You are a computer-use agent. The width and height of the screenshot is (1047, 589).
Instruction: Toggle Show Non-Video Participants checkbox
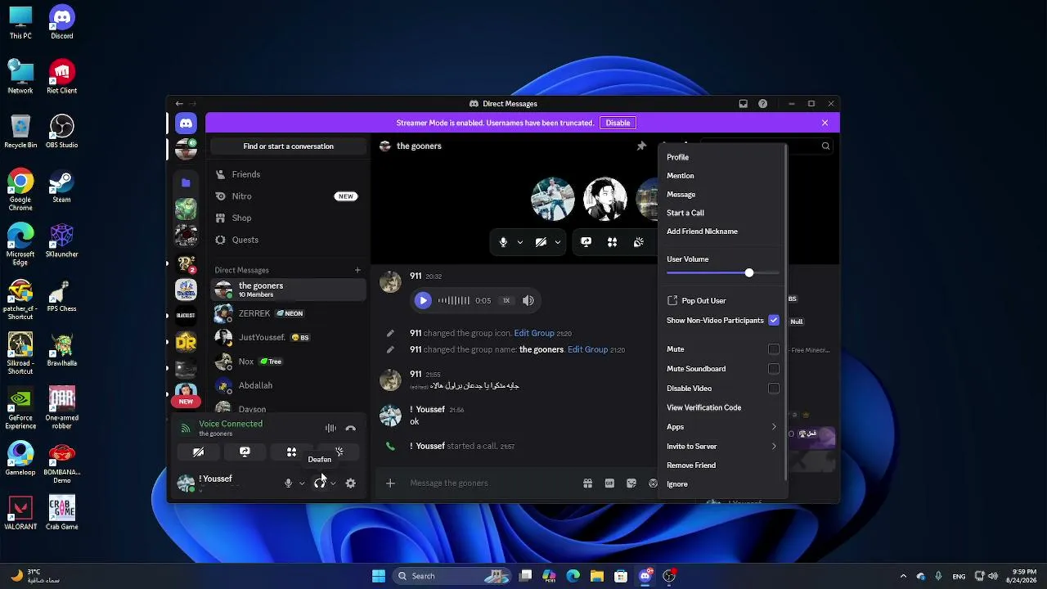(774, 321)
